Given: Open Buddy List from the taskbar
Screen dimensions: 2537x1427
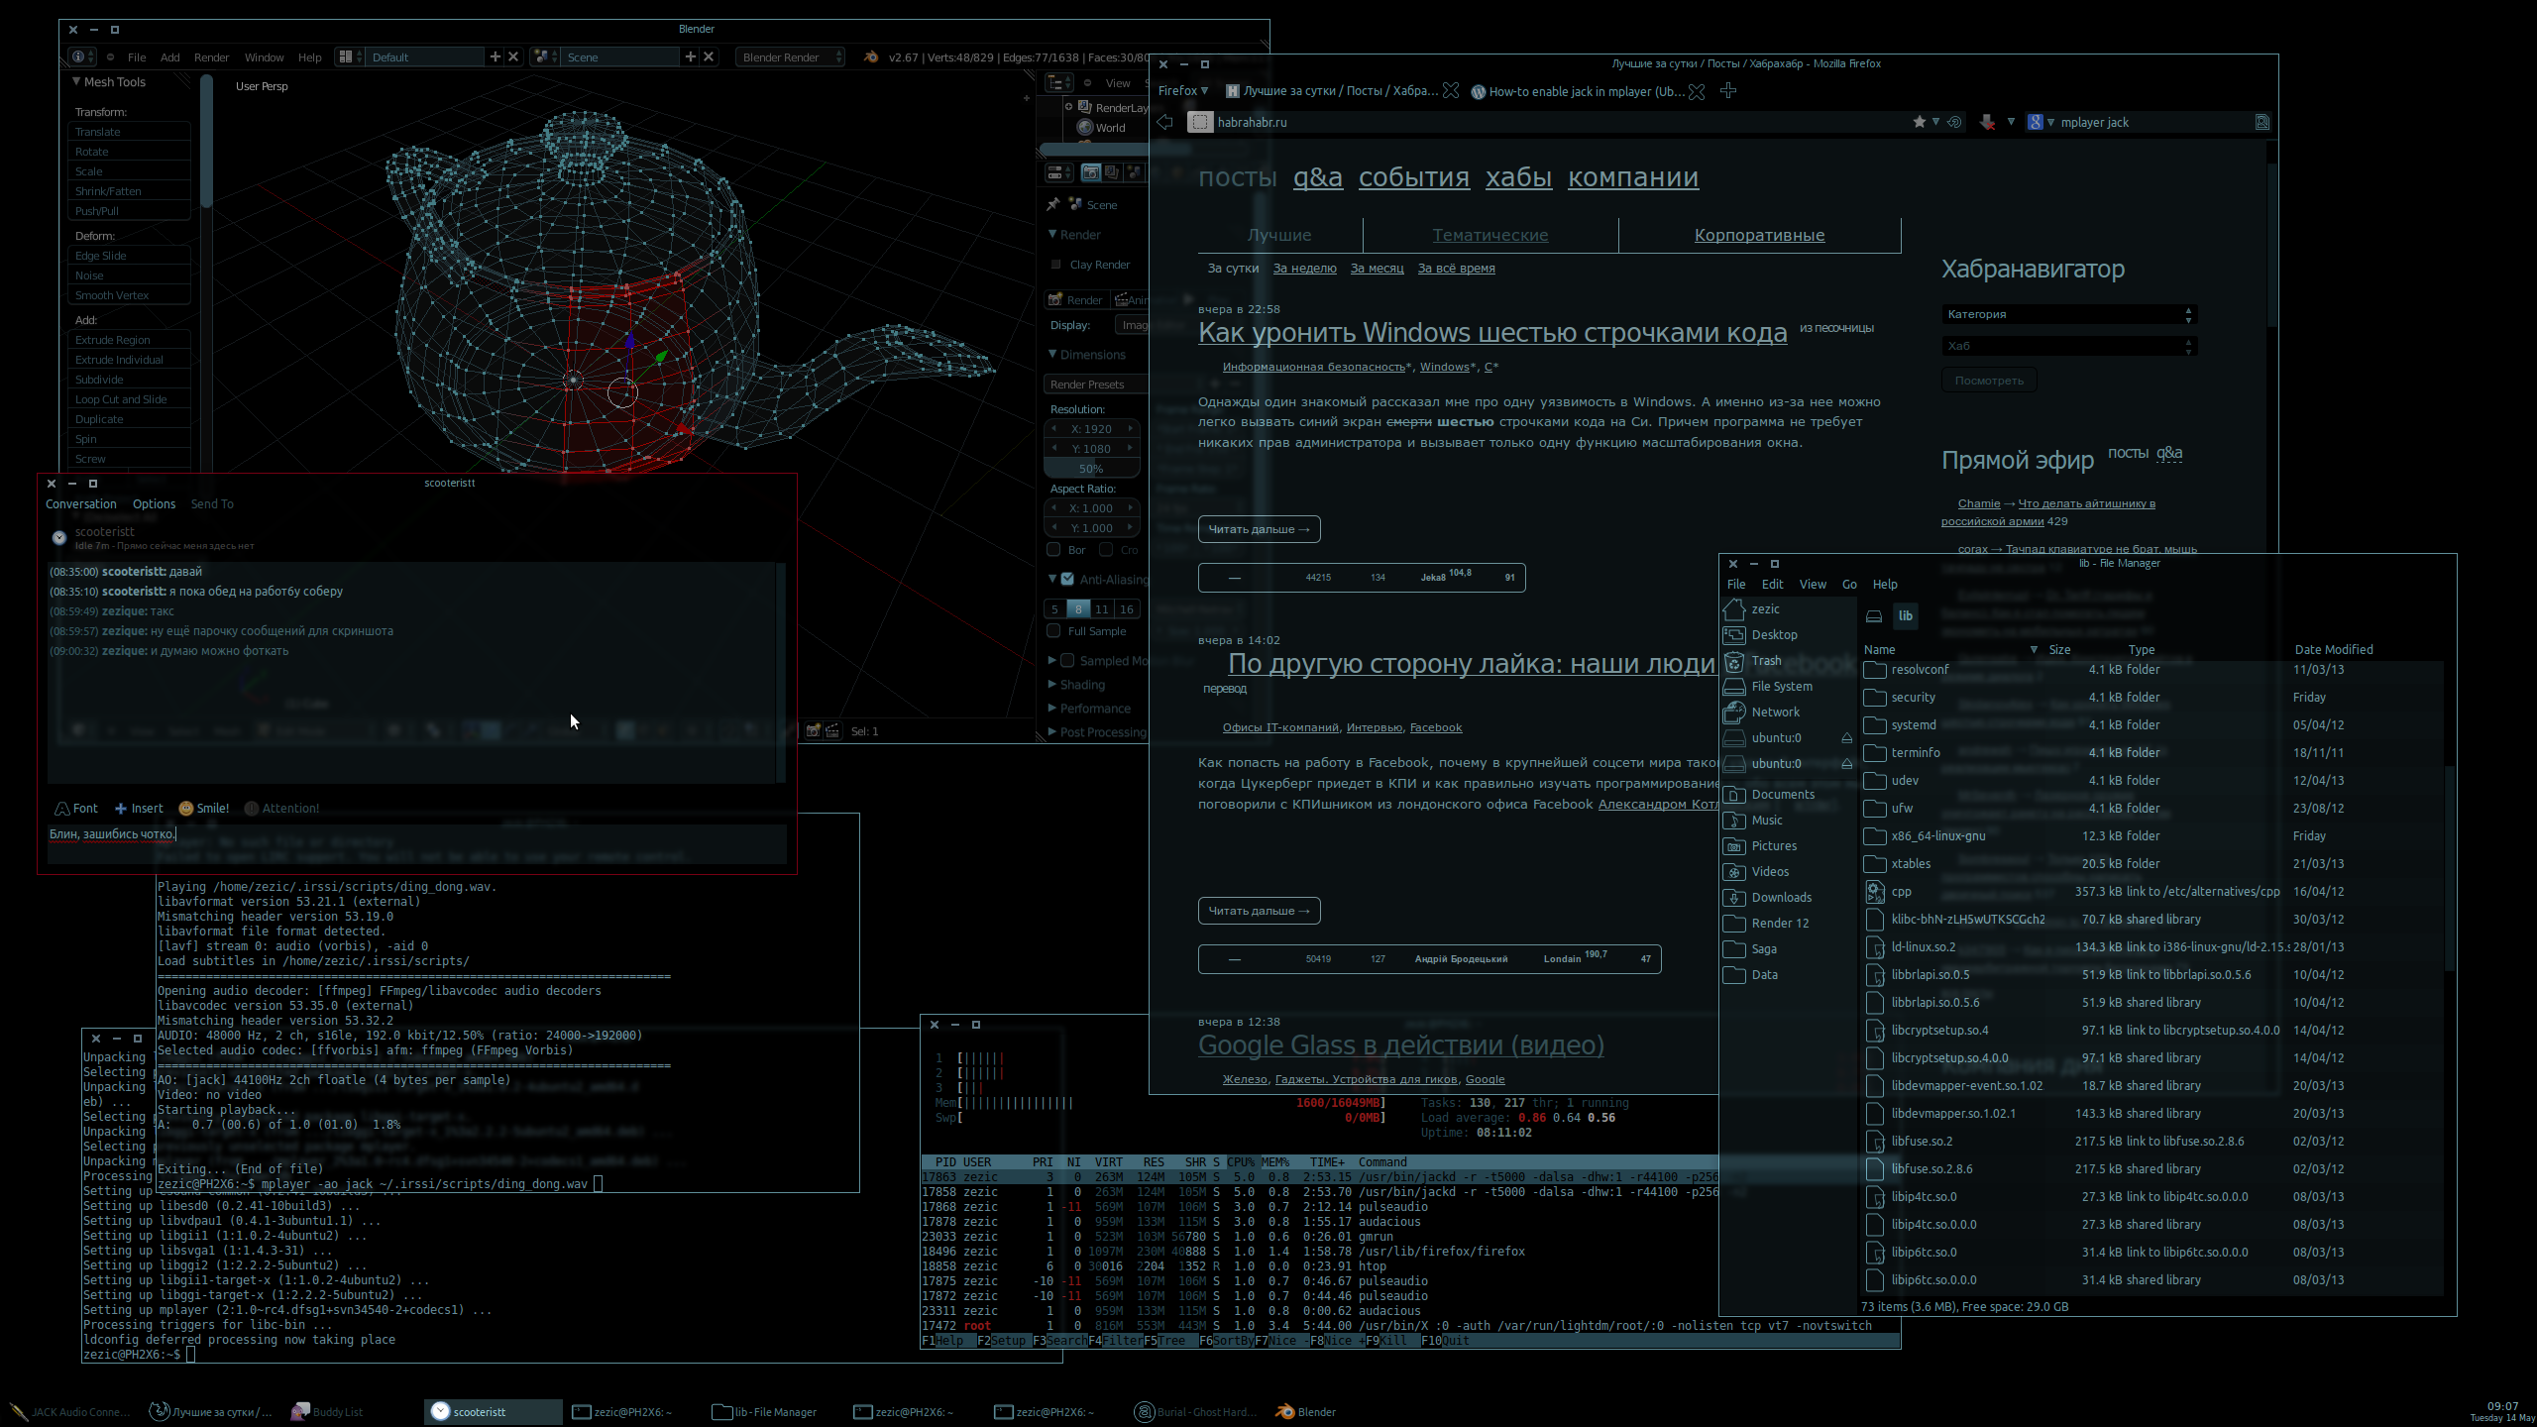Looking at the screenshot, I should point(327,1412).
